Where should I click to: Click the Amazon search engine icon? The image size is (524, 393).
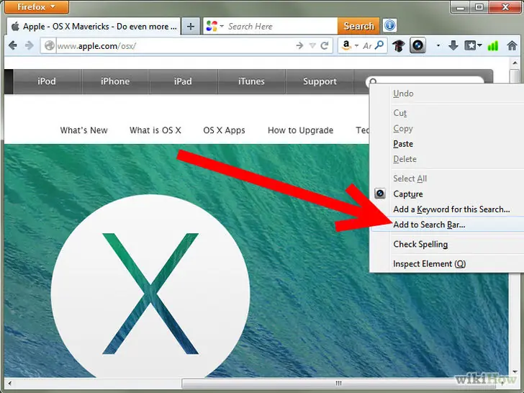click(346, 45)
